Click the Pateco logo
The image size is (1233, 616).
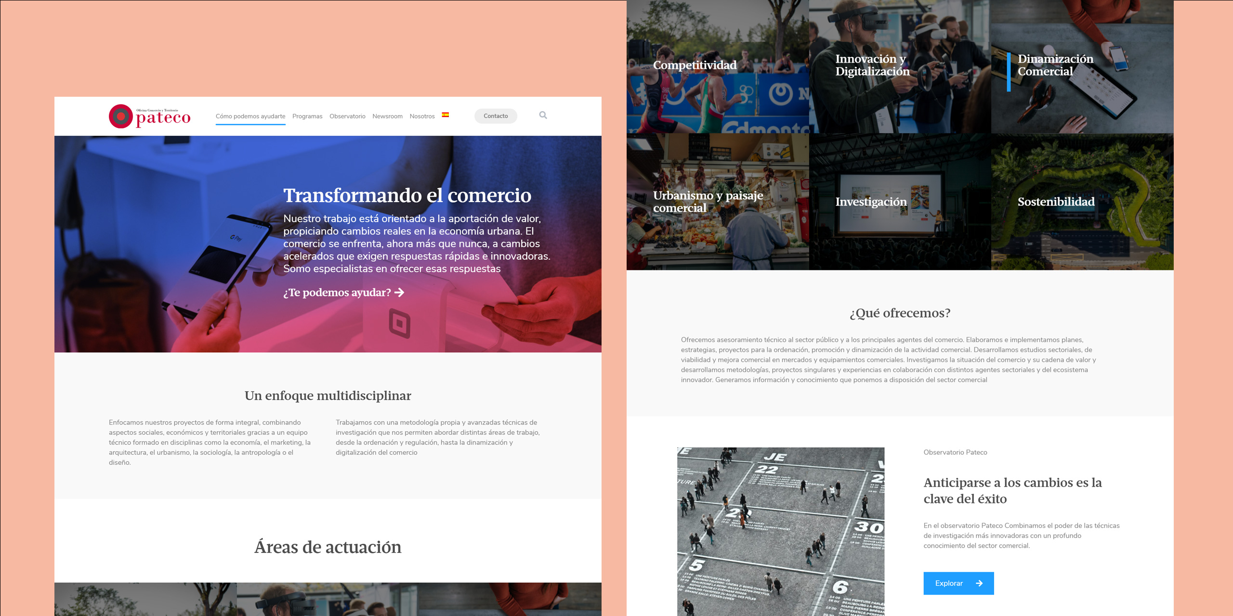coord(149,116)
